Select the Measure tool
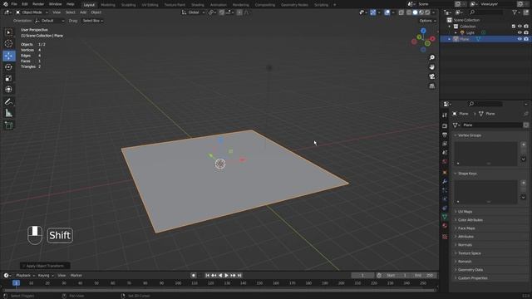The width and height of the screenshot is (532, 299). [9, 113]
